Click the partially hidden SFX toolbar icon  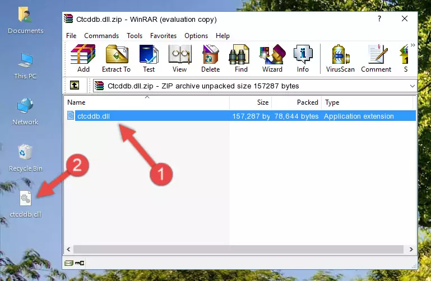click(405, 58)
